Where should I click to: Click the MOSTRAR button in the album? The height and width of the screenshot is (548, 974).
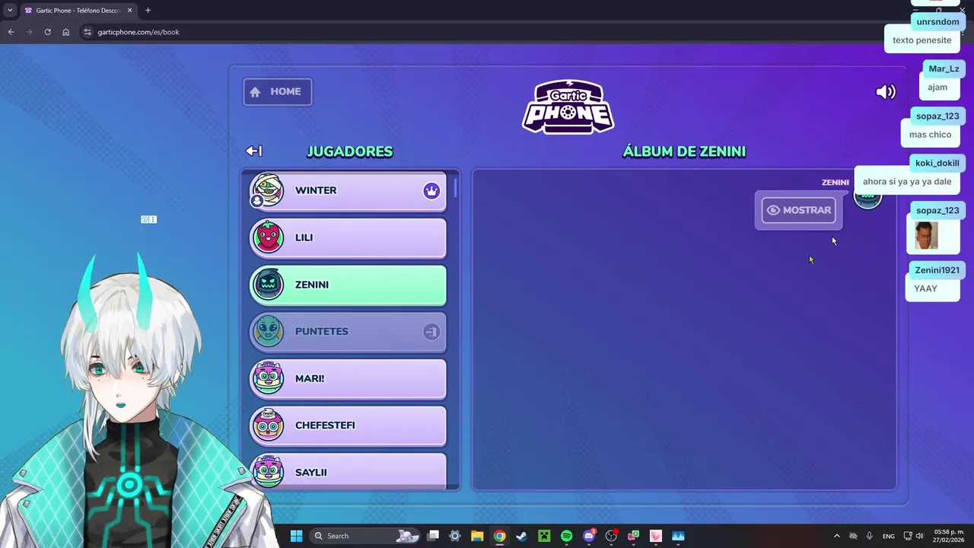798,211
